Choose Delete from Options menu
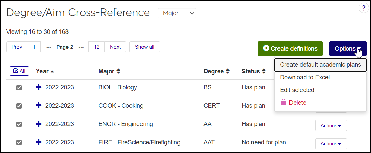 [297, 103]
